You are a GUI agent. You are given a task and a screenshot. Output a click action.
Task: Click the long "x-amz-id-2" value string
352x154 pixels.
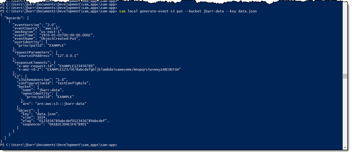point(113,69)
